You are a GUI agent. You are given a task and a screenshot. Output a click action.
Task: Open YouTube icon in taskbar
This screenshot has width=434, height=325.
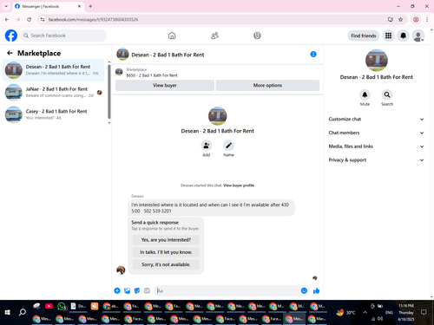click(x=49, y=306)
